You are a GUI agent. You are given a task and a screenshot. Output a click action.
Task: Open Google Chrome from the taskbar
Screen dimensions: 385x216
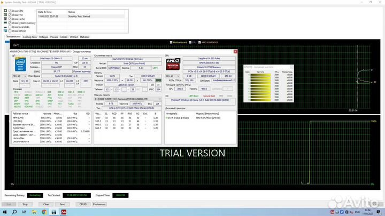point(44,212)
